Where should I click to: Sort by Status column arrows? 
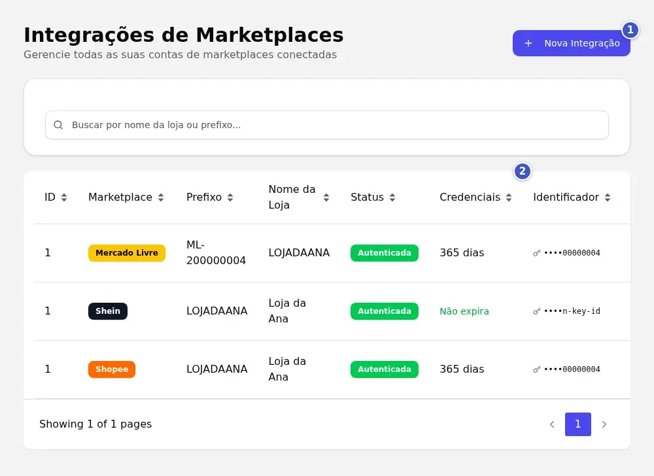coord(392,197)
